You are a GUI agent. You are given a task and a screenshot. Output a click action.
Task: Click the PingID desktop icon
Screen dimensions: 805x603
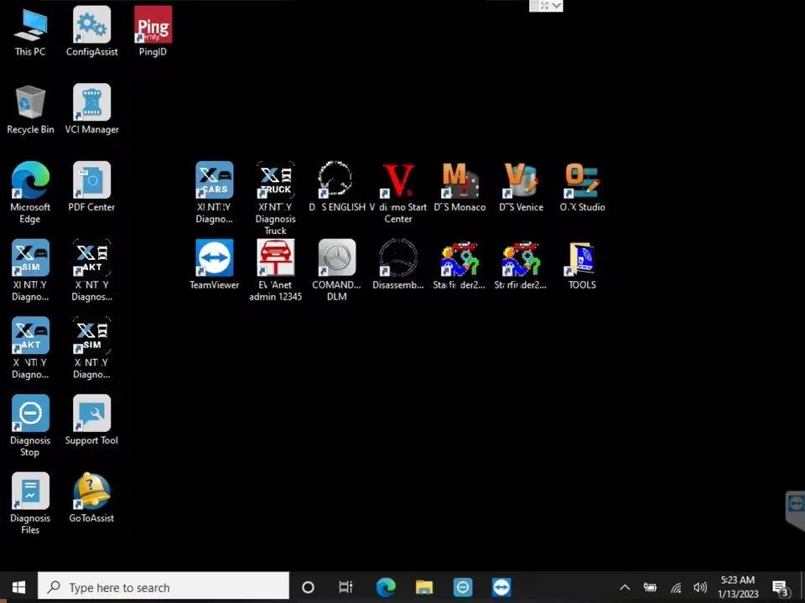tap(153, 26)
